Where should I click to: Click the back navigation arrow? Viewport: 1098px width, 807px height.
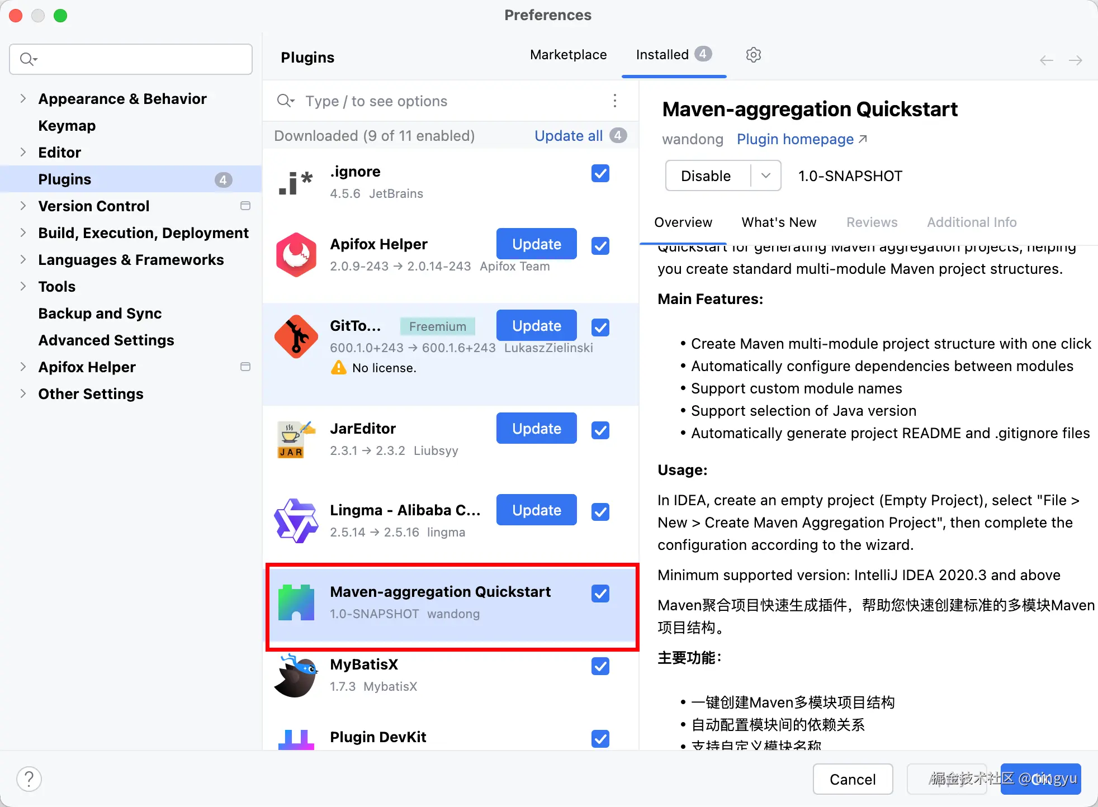click(1046, 60)
